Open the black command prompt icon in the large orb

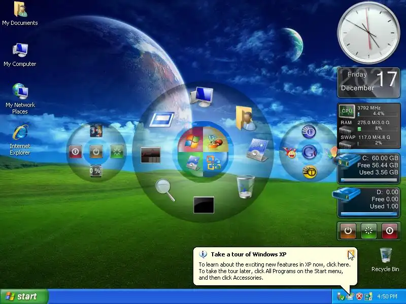point(204,205)
